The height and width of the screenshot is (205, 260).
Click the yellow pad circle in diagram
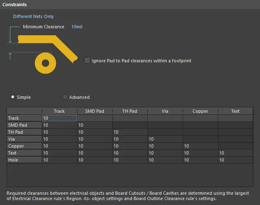[45, 63]
